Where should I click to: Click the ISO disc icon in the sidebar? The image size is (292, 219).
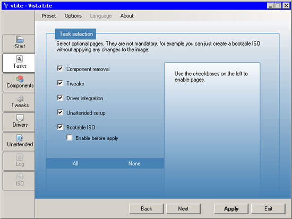coord(19,181)
